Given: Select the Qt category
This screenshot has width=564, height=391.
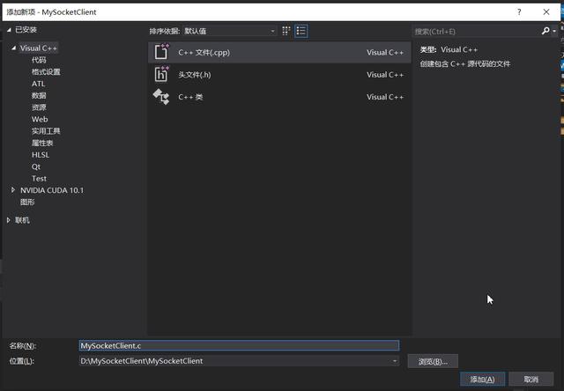Looking at the screenshot, I should (x=36, y=166).
